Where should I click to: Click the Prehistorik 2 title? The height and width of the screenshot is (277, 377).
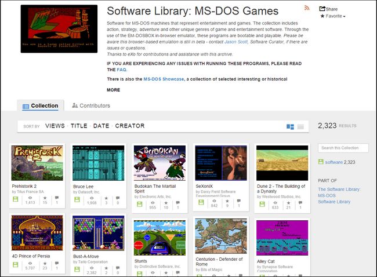(24, 186)
